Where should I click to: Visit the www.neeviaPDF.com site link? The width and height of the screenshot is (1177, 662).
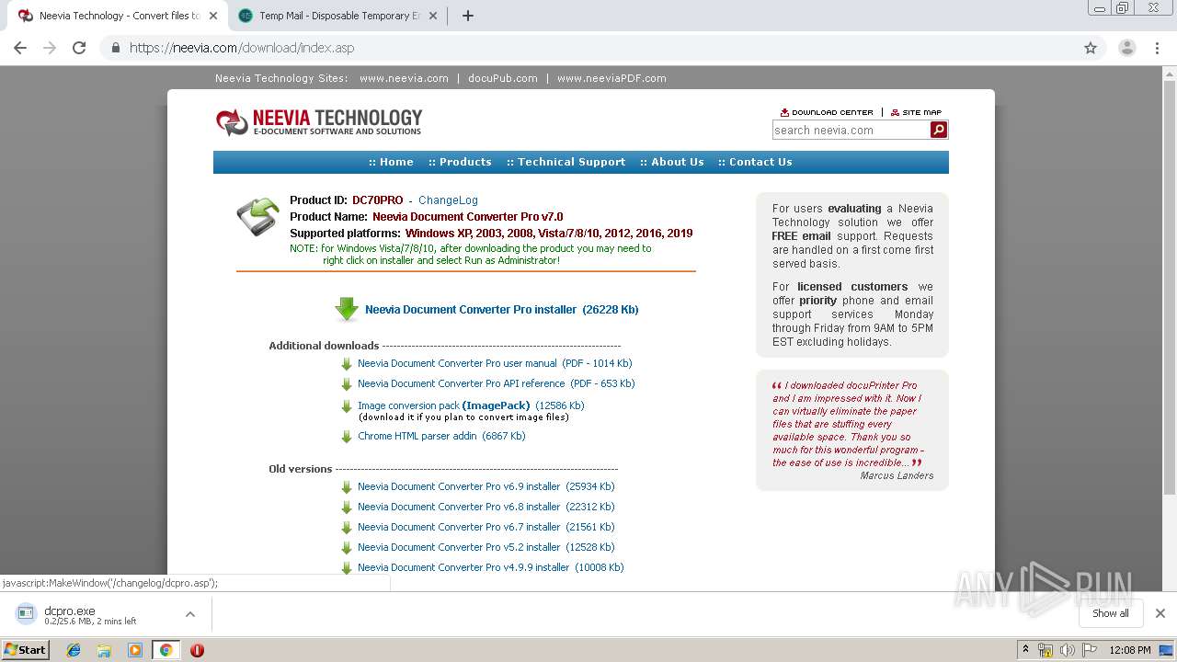(x=611, y=78)
